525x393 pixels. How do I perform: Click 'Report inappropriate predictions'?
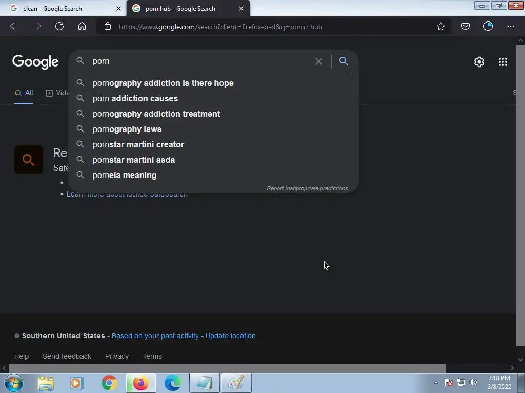coord(307,188)
